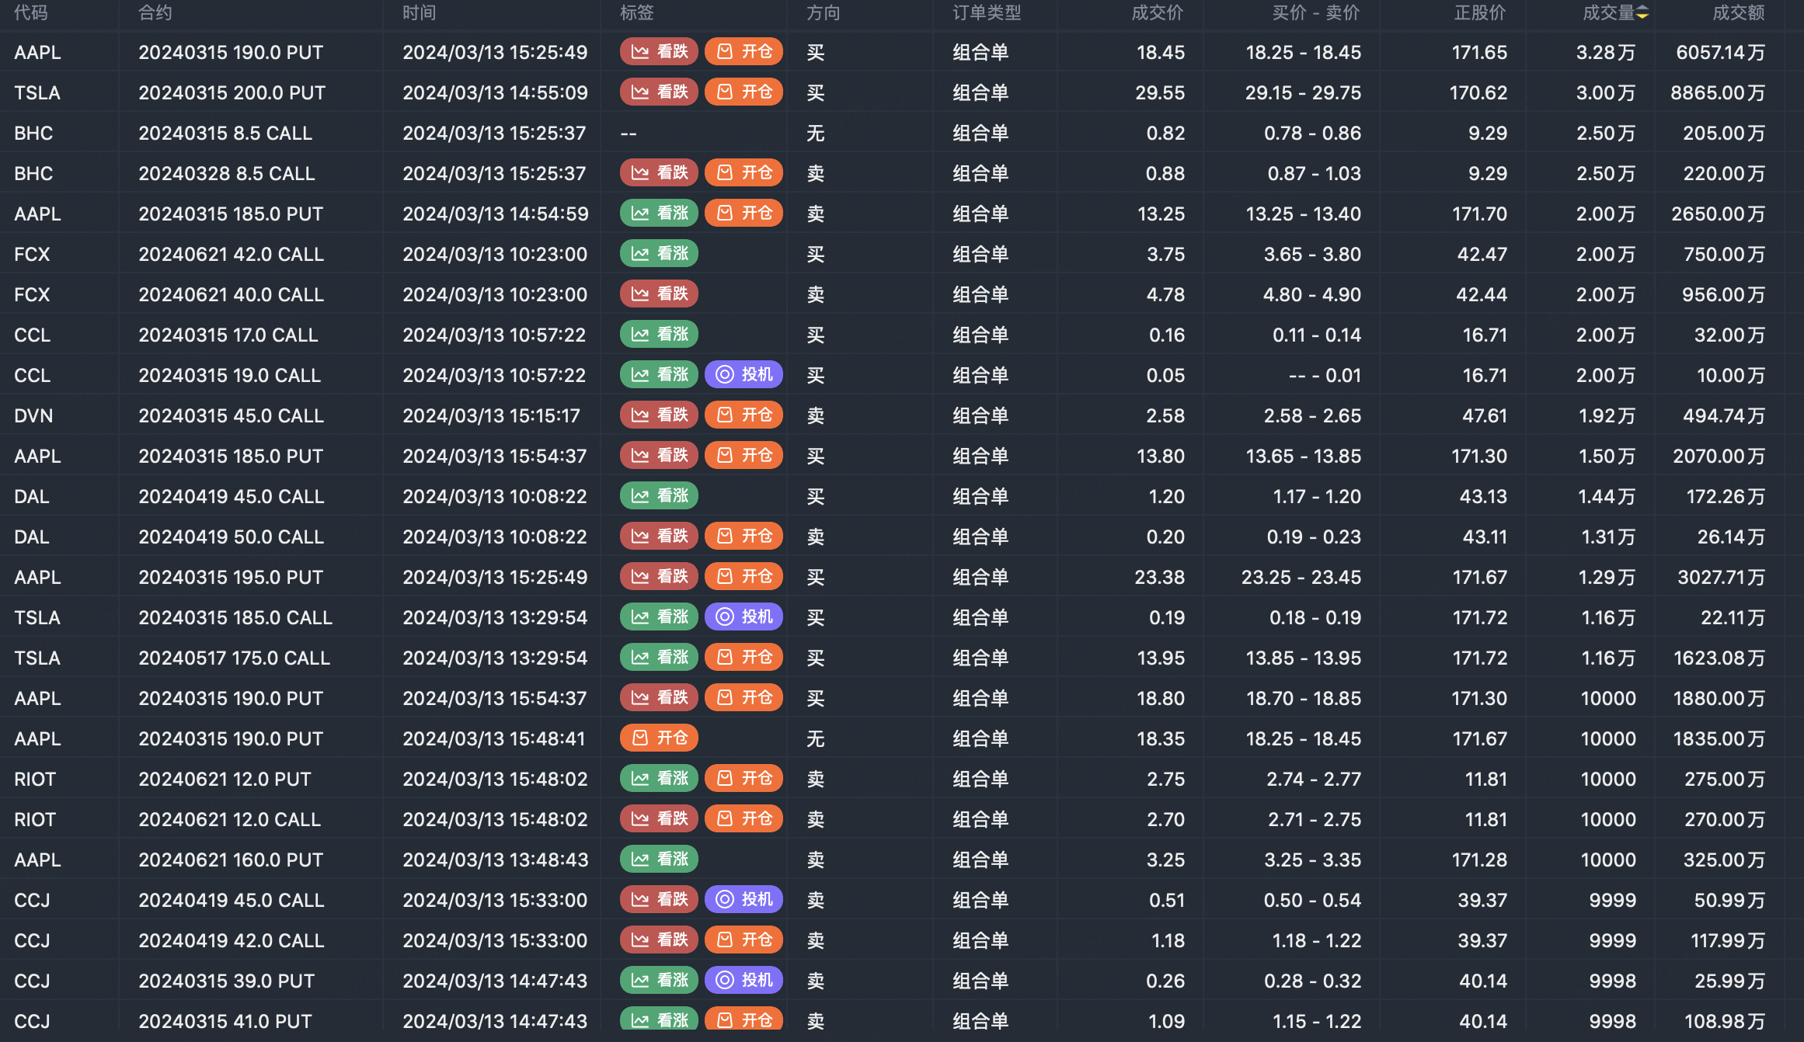This screenshot has width=1804, height=1042.
Task: Click the 投机 tag on TSLA 185.0 CALL row
Action: pos(744,617)
